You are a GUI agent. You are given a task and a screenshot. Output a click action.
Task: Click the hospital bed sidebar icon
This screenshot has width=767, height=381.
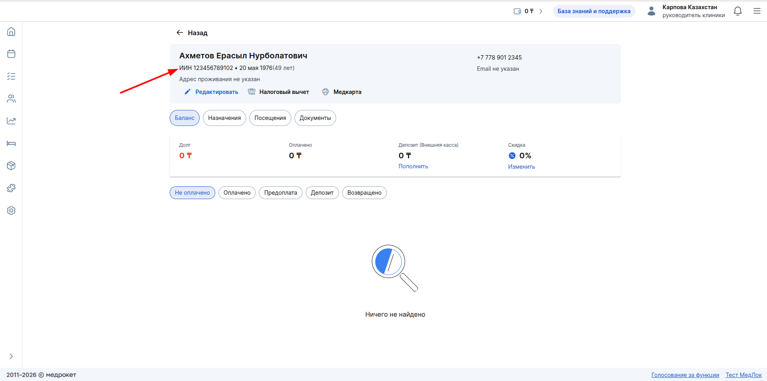point(11,144)
